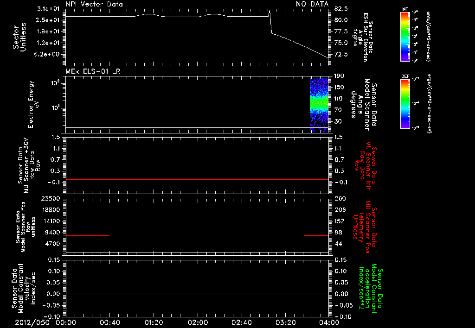The height and width of the screenshot is (328, 475).
Task: Click the red scanner position segment near 00:00
Action: coord(88,235)
